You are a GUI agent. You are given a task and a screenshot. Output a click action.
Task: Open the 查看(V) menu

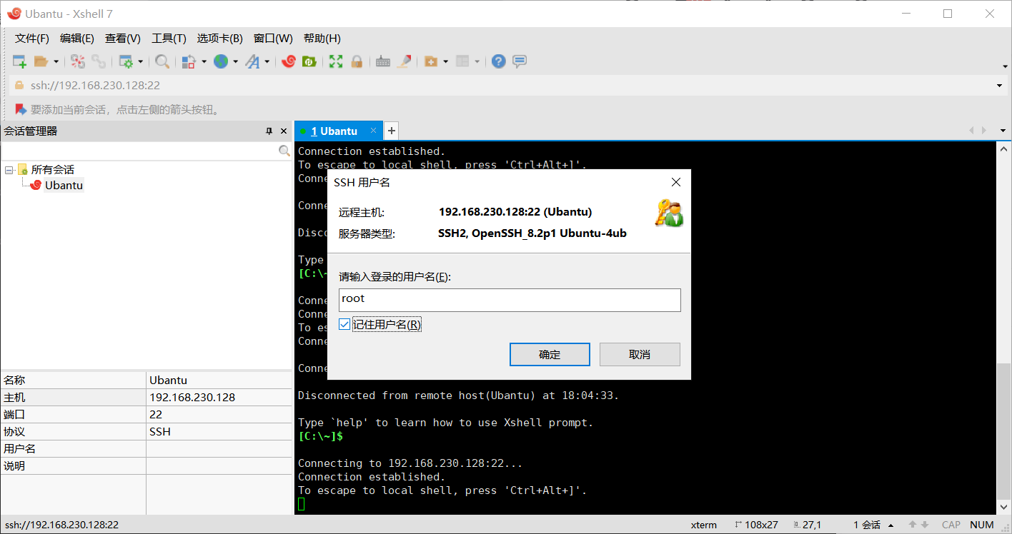pyautogui.click(x=123, y=39)
